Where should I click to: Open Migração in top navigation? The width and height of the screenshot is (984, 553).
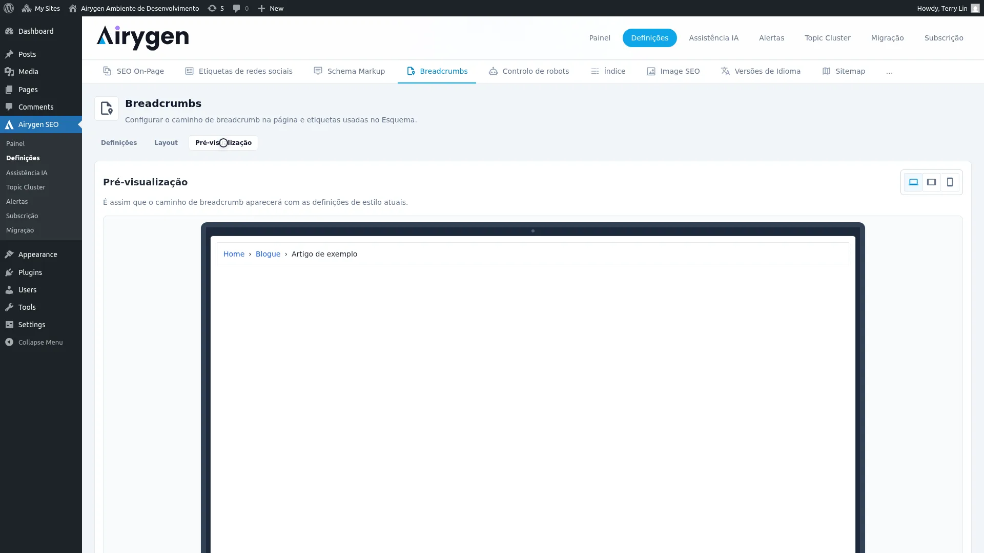(x=887, y=38)
